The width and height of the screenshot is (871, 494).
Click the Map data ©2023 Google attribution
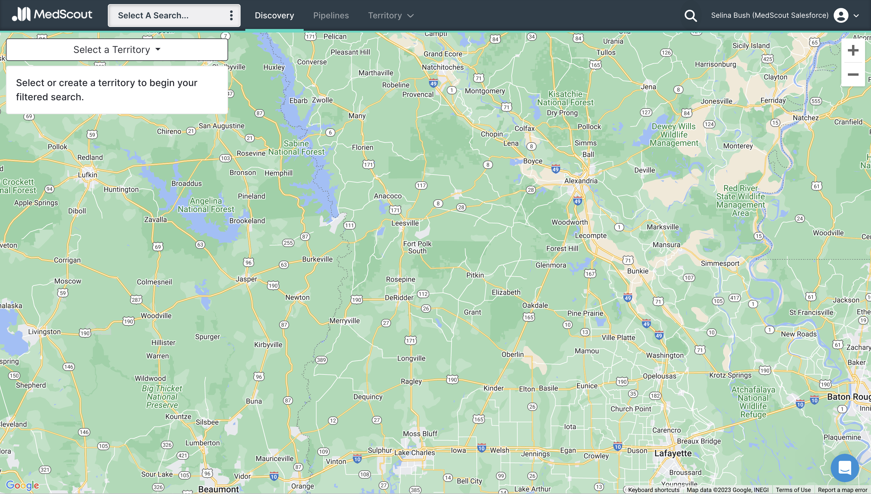(x=727, y=490)
